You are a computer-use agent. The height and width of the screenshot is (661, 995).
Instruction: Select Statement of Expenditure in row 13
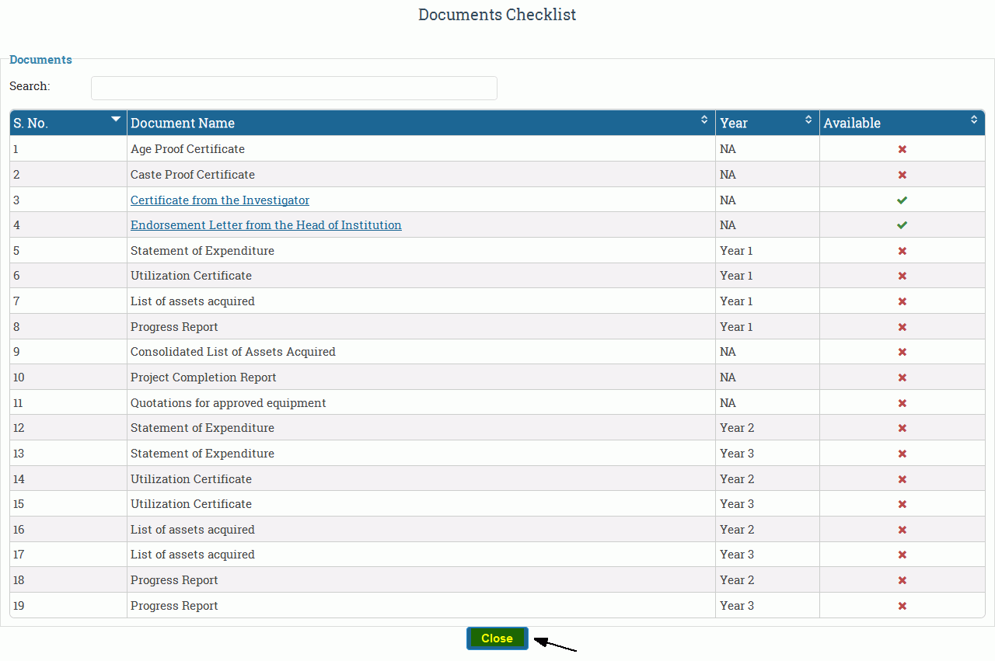tap(202, 454)
